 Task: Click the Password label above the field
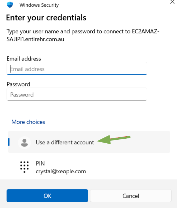[18, 84]
